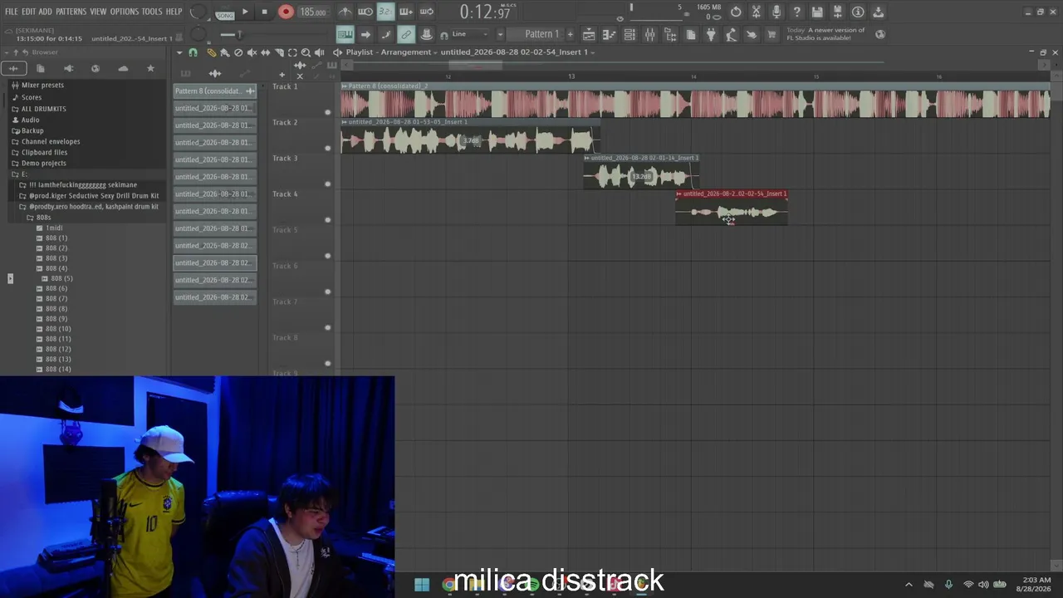1063x598 pixels.
Task: Select the playlist Slip tool
Action: click(x=265, y=52)
